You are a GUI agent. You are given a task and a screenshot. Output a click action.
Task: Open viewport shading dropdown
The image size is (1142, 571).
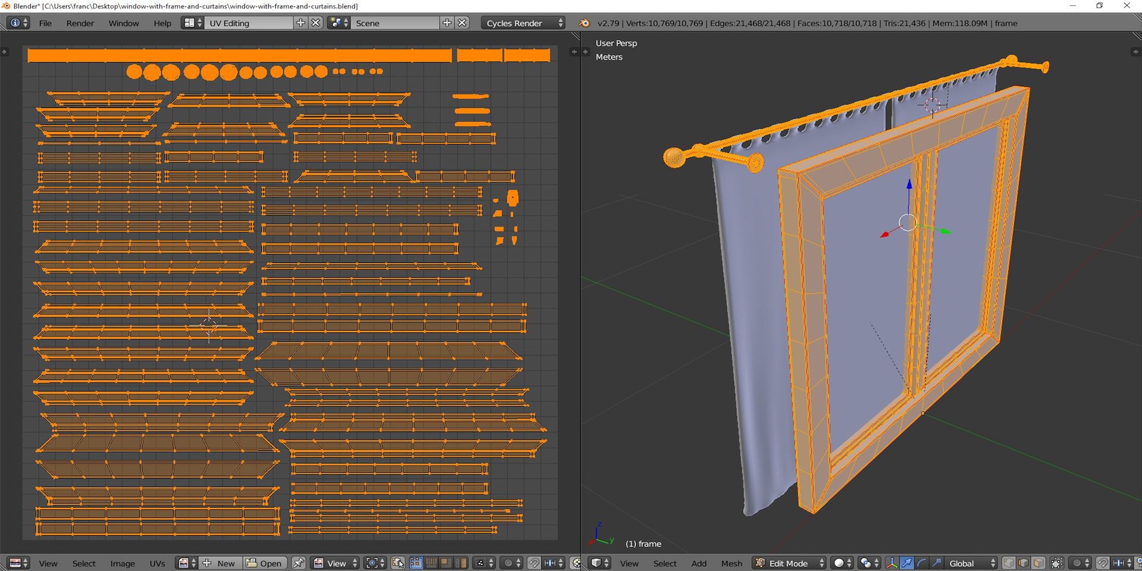841,563
